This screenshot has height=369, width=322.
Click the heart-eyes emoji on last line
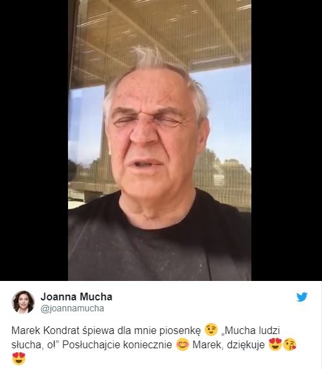19,358
